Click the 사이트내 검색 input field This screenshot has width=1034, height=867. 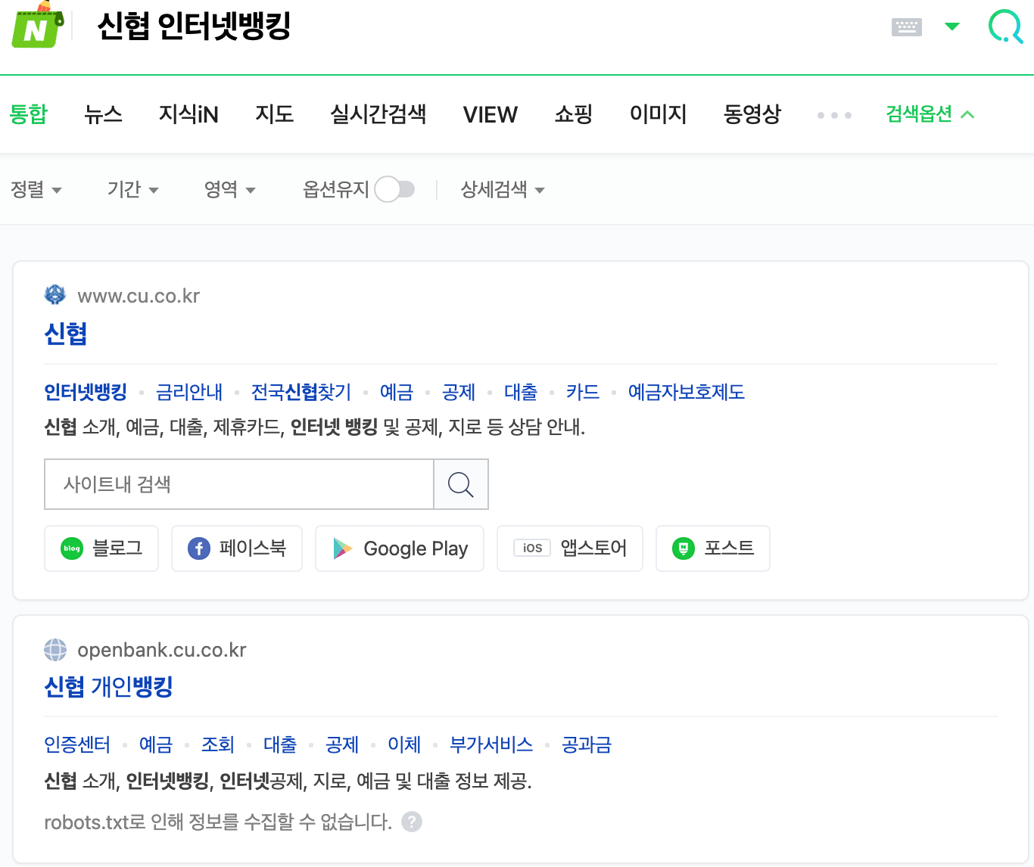[239, 484]
